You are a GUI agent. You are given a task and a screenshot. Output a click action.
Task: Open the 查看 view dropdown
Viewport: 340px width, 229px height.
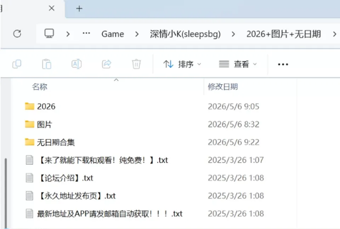[x=238, y=64]
